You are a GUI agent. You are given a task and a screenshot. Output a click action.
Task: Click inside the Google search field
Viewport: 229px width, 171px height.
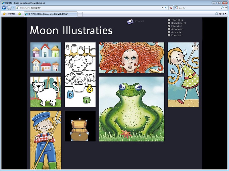tap(198, 8)
